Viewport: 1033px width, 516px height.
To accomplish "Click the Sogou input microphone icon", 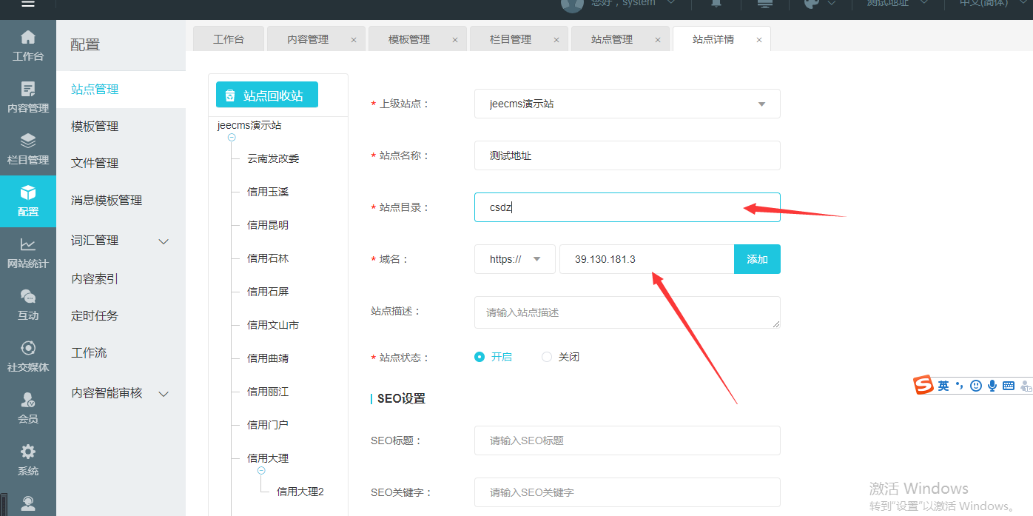I will [x=992, y=386].
